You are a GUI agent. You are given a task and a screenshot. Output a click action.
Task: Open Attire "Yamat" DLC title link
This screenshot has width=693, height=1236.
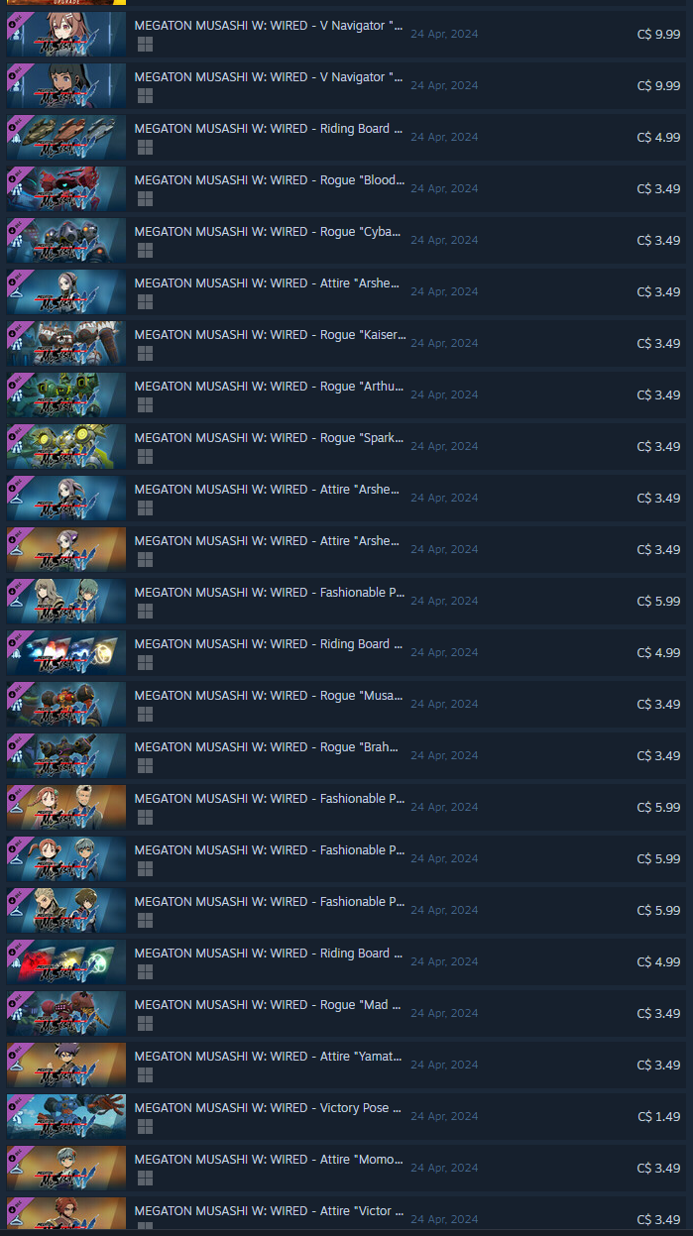point(269,1057)
